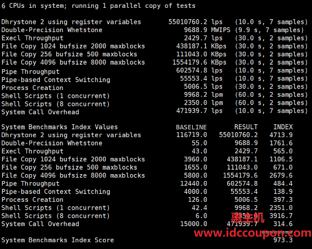Screen dimensions: 312x249
Task: Click Index table Process Creation result 5006.5
Action: pyautogui.click(x=246, y=200)
